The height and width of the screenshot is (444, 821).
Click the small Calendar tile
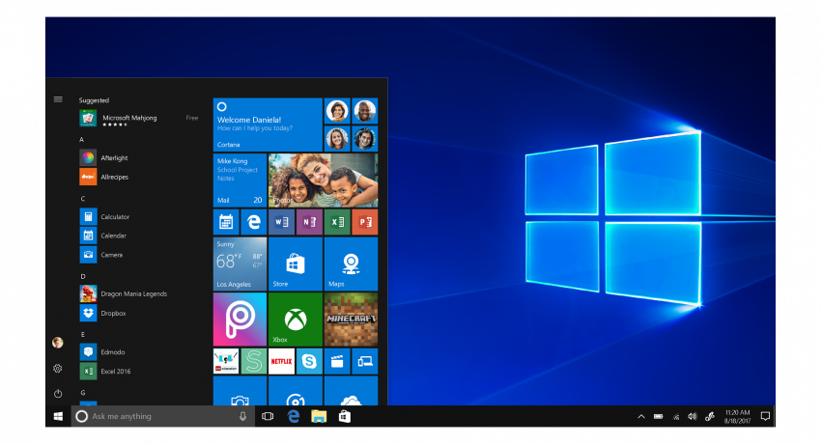coord(226,222)
